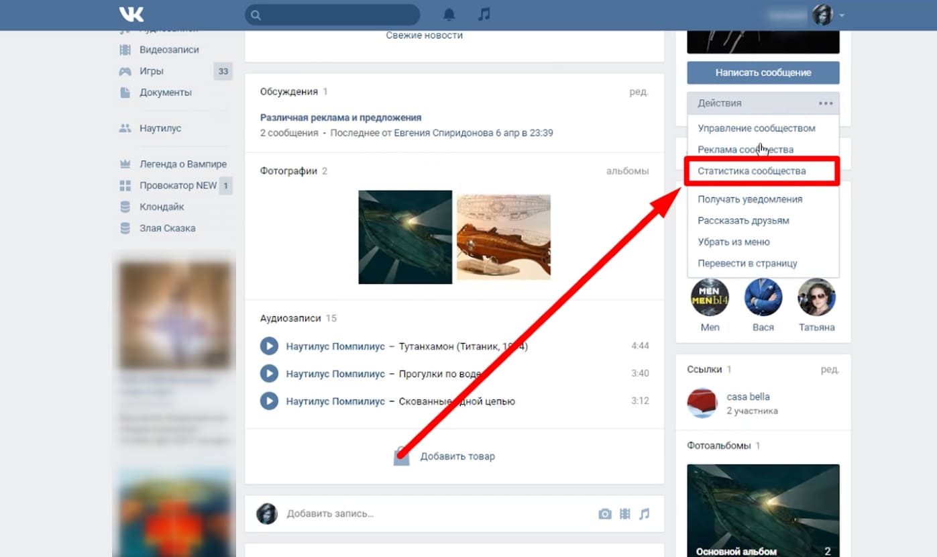Open the brown submarine photo thumbnail
This screenshot has width=937, height=557.
pos(504,236)
